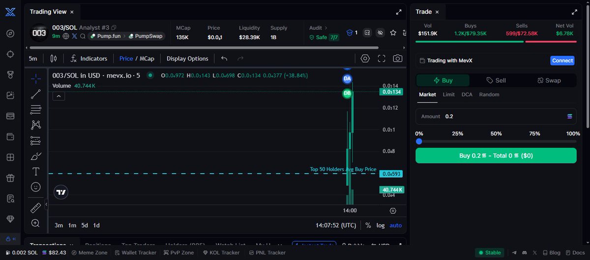Open the Indicators menu
Screen dimensions: 590x260
click(x=88, y=58)
